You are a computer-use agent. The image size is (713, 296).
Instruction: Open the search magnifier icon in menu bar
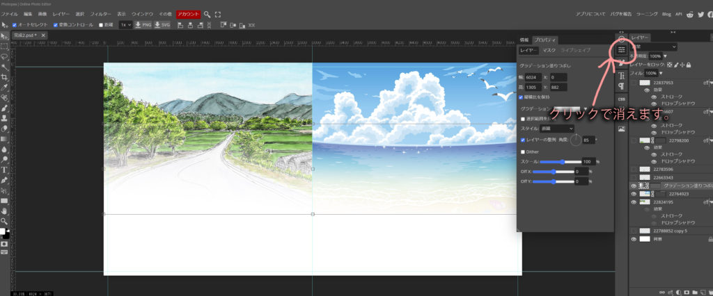pos(207,14)
